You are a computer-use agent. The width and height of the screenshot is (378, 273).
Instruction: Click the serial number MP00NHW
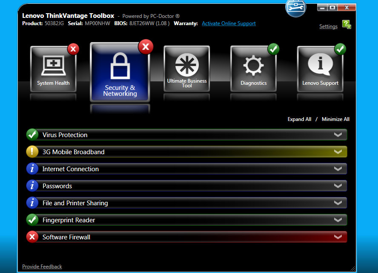(97, 23)
